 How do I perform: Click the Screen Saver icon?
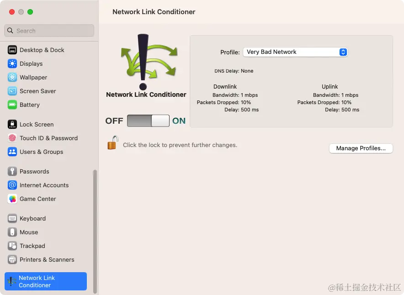point(12,91)
